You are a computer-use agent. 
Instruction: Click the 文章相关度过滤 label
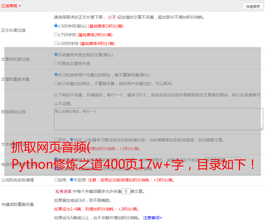15,59
